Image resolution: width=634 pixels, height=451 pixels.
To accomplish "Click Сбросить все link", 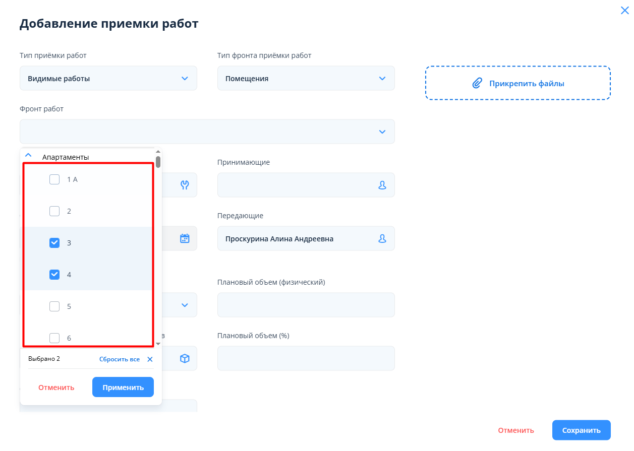I will tap(119, 359).
